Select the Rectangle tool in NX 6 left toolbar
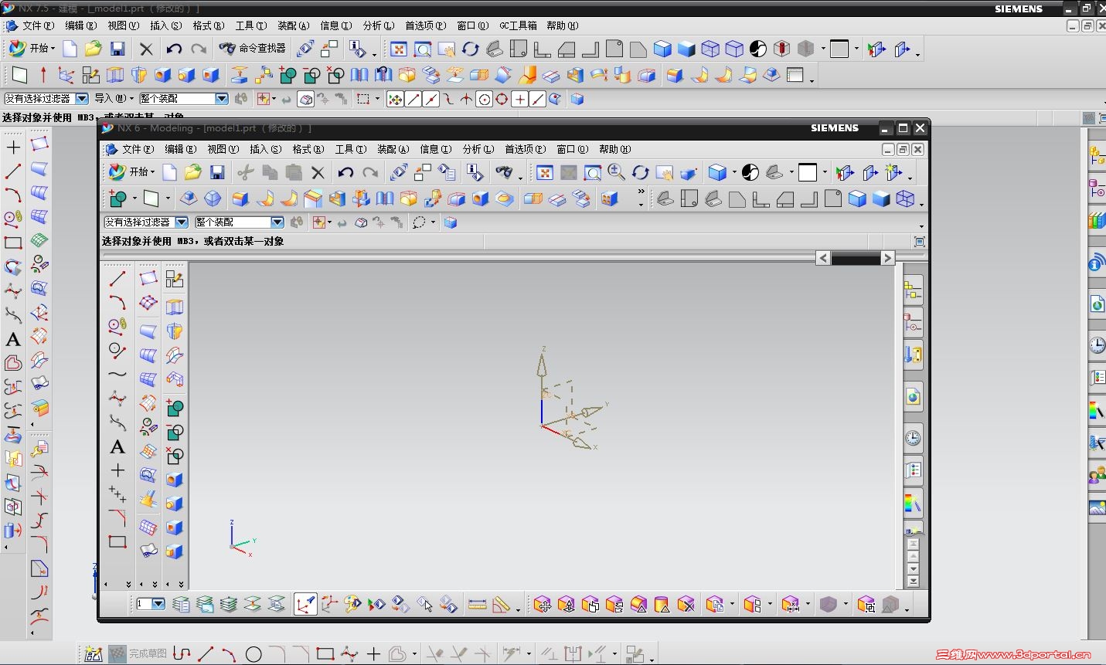 click(117, 541)
